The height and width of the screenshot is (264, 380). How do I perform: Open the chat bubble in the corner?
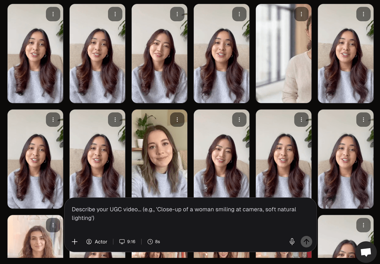366,252
